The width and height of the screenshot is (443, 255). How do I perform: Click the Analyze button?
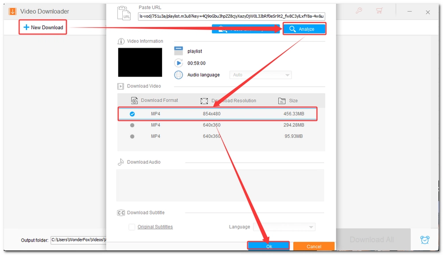[x=304, y=29]
